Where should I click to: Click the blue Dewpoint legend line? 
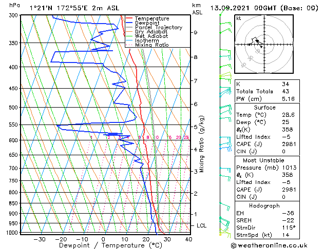pos(129,23)
